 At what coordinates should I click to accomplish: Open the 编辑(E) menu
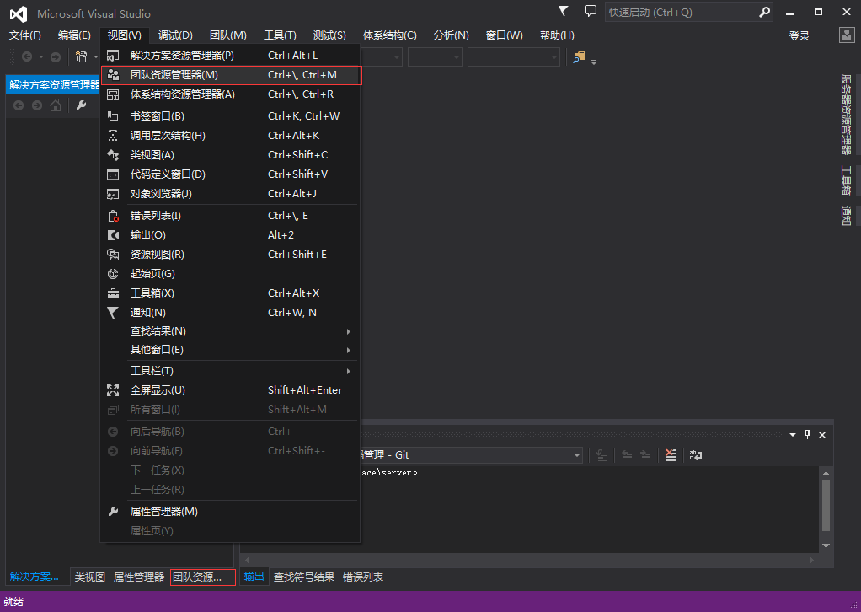click(74, 35)
